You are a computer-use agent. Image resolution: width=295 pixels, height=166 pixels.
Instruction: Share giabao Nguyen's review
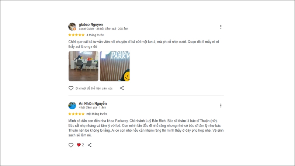122,88
